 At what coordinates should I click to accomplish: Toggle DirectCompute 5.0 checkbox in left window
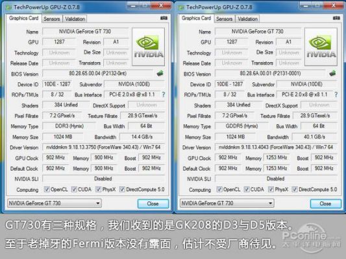point(122,189)
